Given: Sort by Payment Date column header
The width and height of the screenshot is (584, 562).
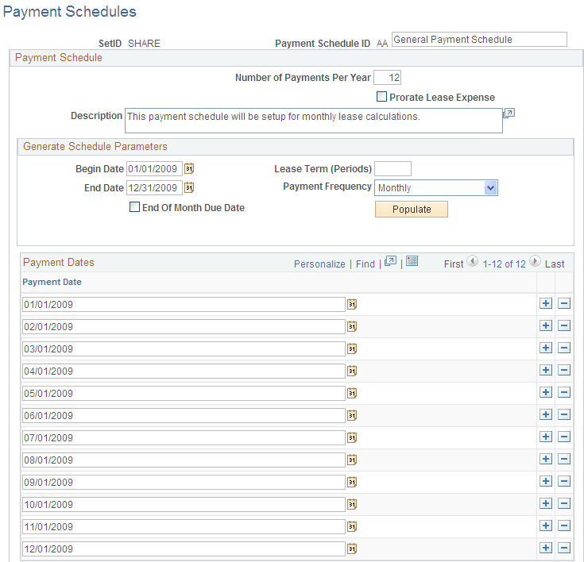Looking at the screenshot, I should point(52,282).
